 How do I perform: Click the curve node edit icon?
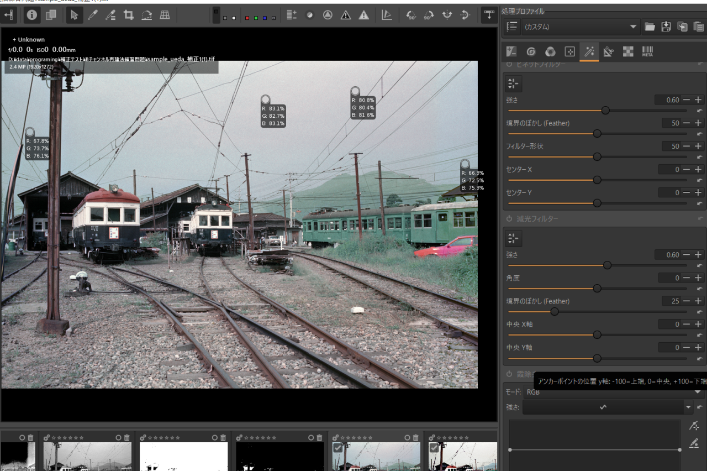pos(694,426)
